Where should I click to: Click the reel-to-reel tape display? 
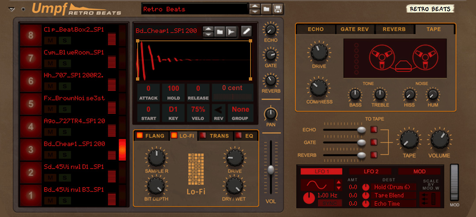tap(395, 58)
